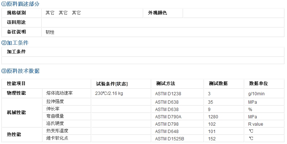Image resolution: width=287 pixels, height=144 pixels.
Task: Click the 230℃/2.16 kg condition cell
Action: tap(121, 93)
